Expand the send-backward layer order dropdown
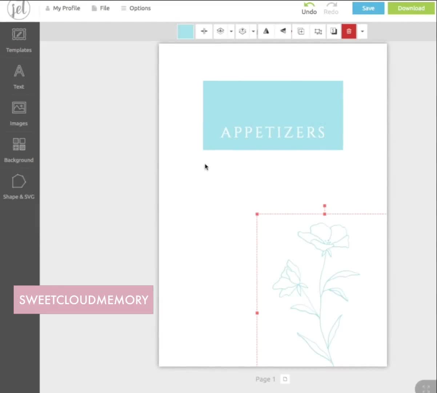The image size is (437, 393). tap(231, 31)
